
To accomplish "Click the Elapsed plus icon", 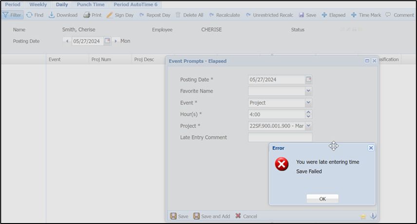I will coord(324,15).
